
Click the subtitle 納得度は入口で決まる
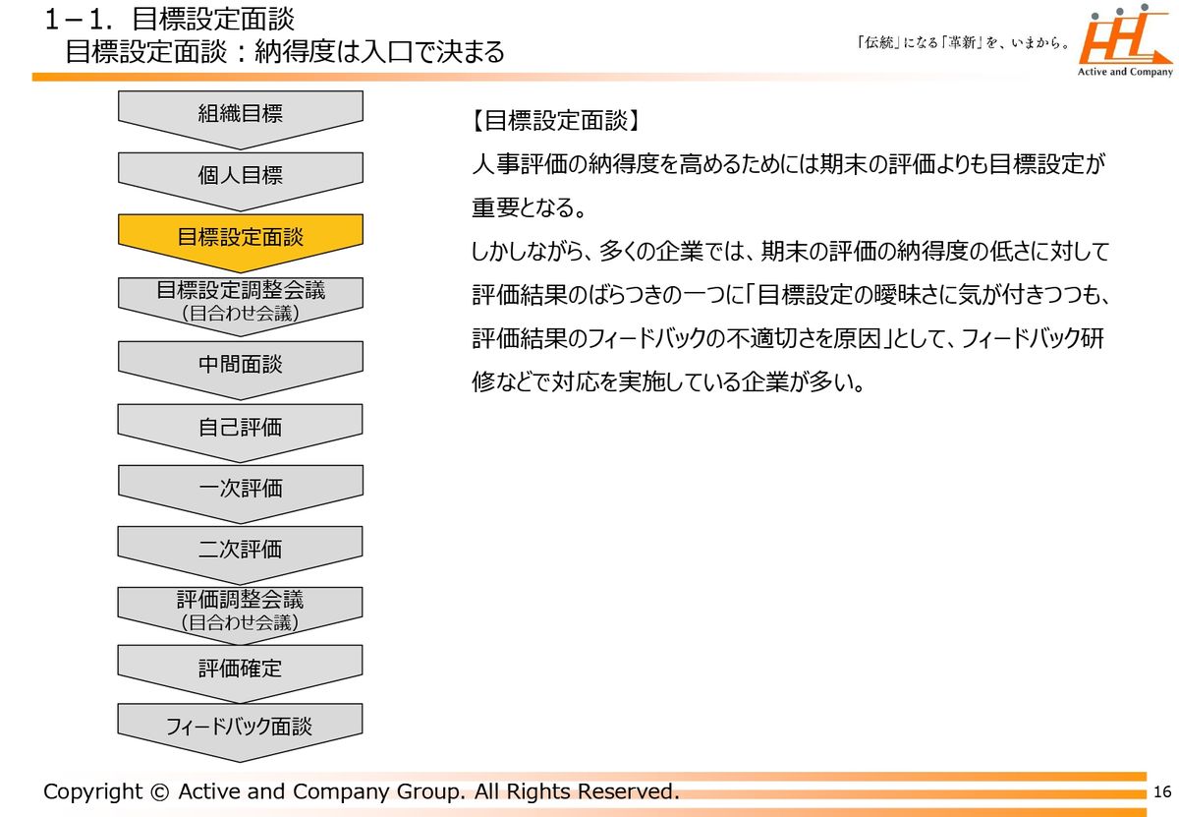coord(285,51)
